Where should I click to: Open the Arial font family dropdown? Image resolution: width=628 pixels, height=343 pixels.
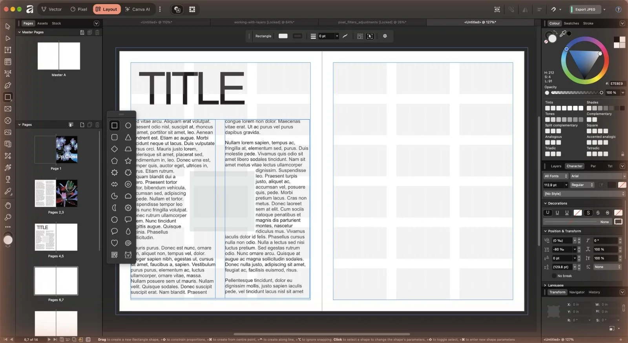pyautogui.click(x=598, y=176)
